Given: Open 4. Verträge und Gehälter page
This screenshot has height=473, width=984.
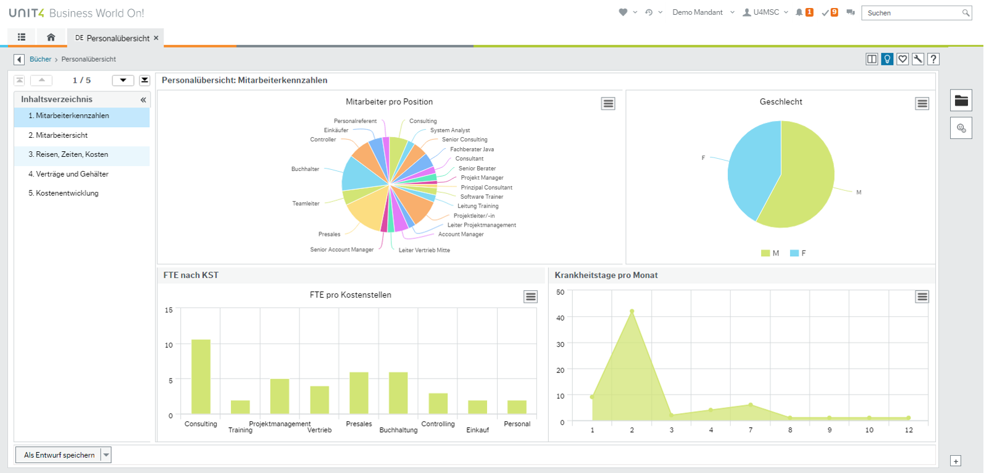Looking at the screenshot, I should tap(82, 174).
